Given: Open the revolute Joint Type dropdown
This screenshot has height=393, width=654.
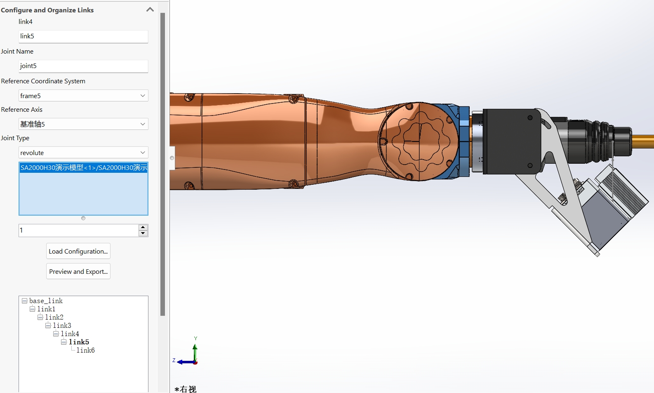Looking at the screenshot, I should pos(142,153).
